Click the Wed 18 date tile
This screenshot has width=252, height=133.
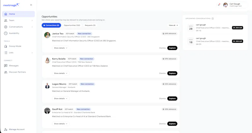pyautogui.click(x=191, y=41)
